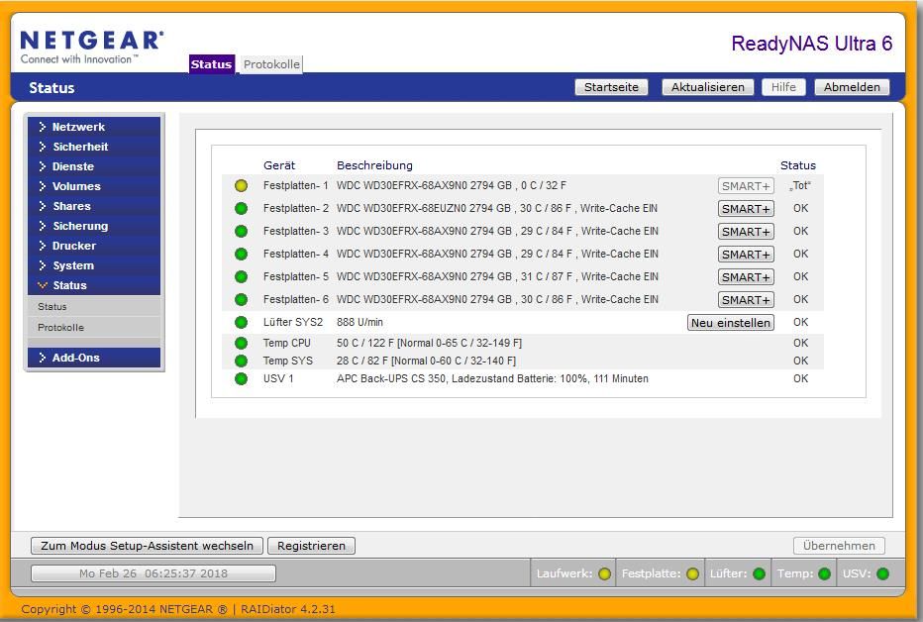Click the green LED beside Lüfter SYS2
The image size is (923, 622).
point(241,323)
